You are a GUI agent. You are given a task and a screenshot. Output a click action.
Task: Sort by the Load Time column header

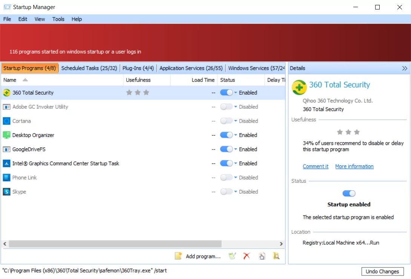pyautogui.click(x=194, y=80)
